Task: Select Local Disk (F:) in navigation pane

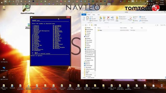Action: (89, 55)
